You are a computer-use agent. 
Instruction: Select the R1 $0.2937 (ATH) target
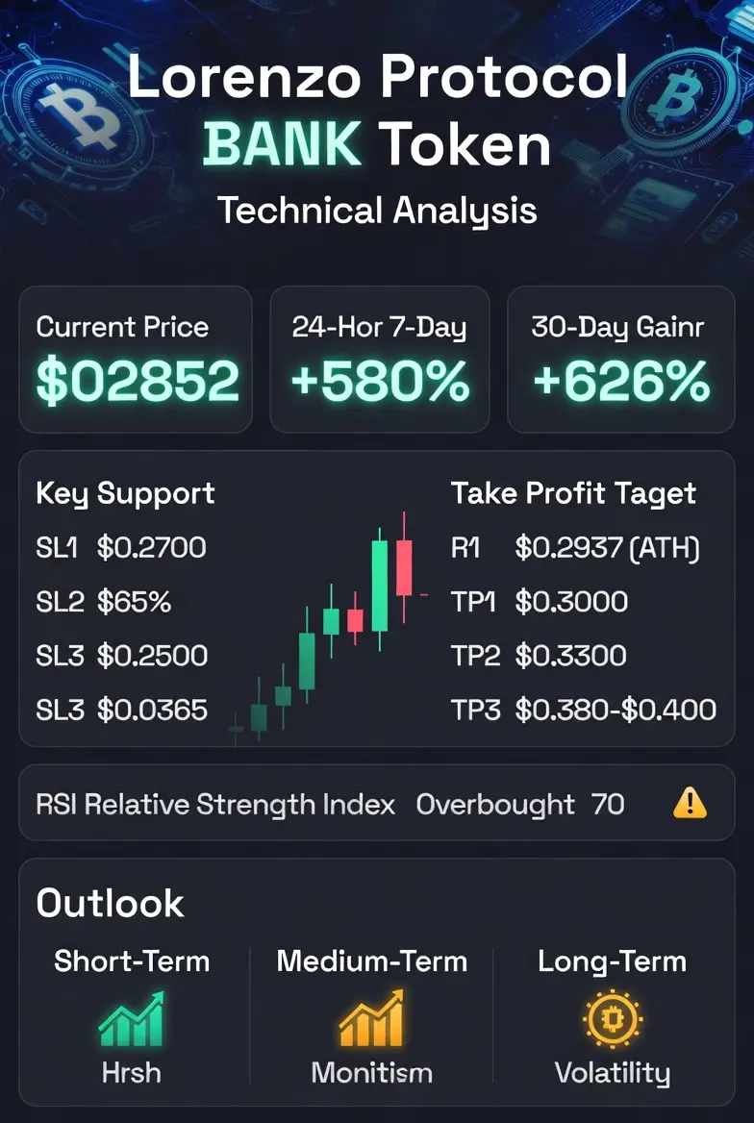point(575,548)
